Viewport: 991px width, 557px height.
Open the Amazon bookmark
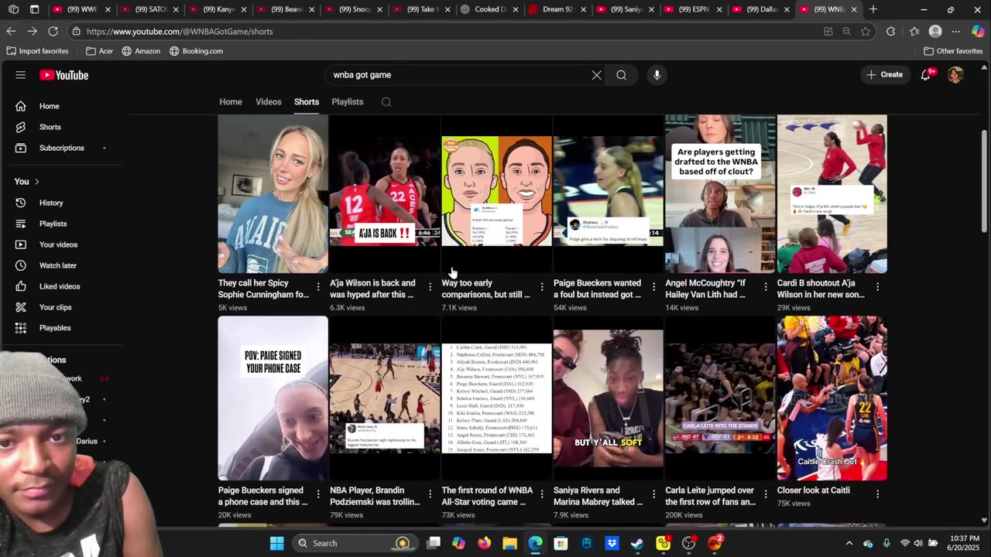click(x=141, y=51)
